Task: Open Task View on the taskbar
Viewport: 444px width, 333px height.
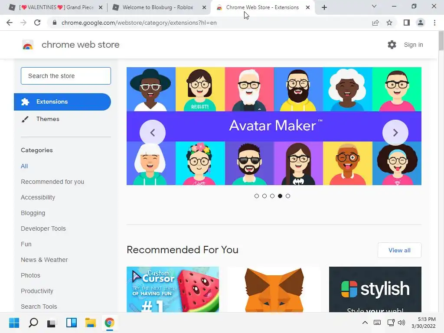Action: [x=52, y=323]
